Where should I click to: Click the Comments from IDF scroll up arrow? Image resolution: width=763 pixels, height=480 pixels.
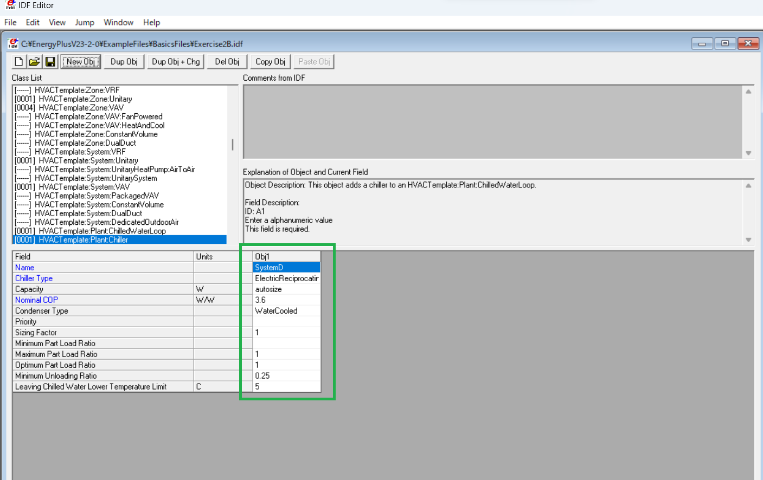pyautogui.click(x=748, y=92)
